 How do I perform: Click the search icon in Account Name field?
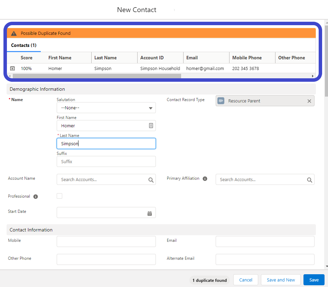[151, 180]
